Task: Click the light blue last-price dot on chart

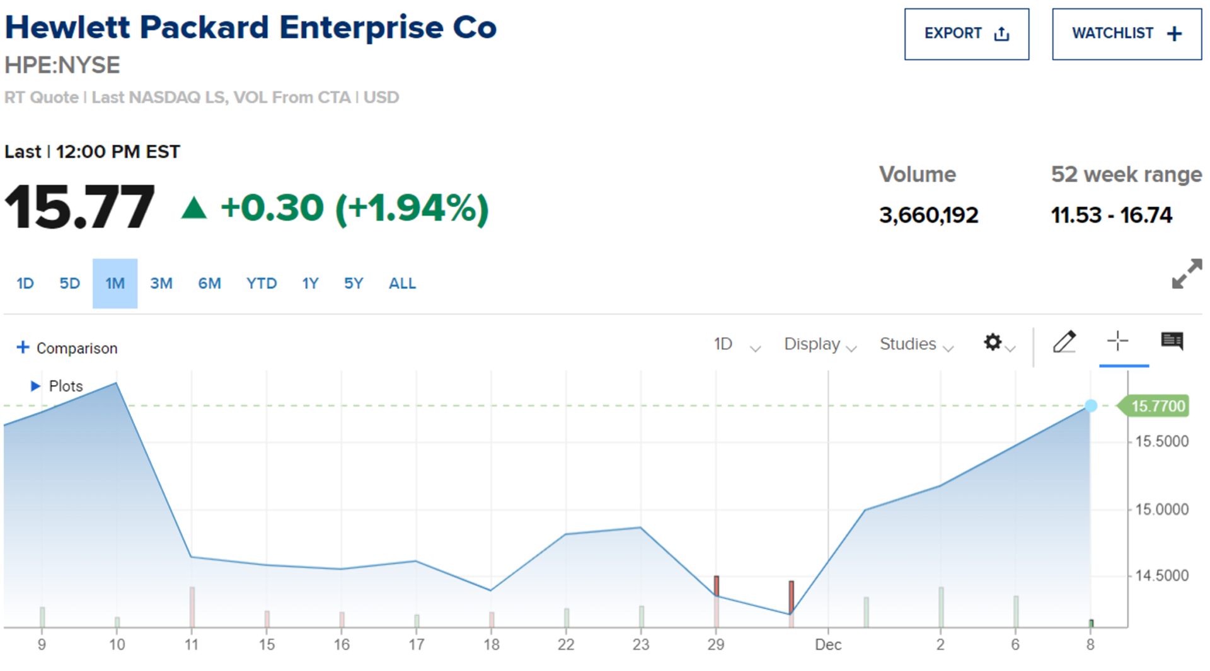Action: pos(1091,406)
